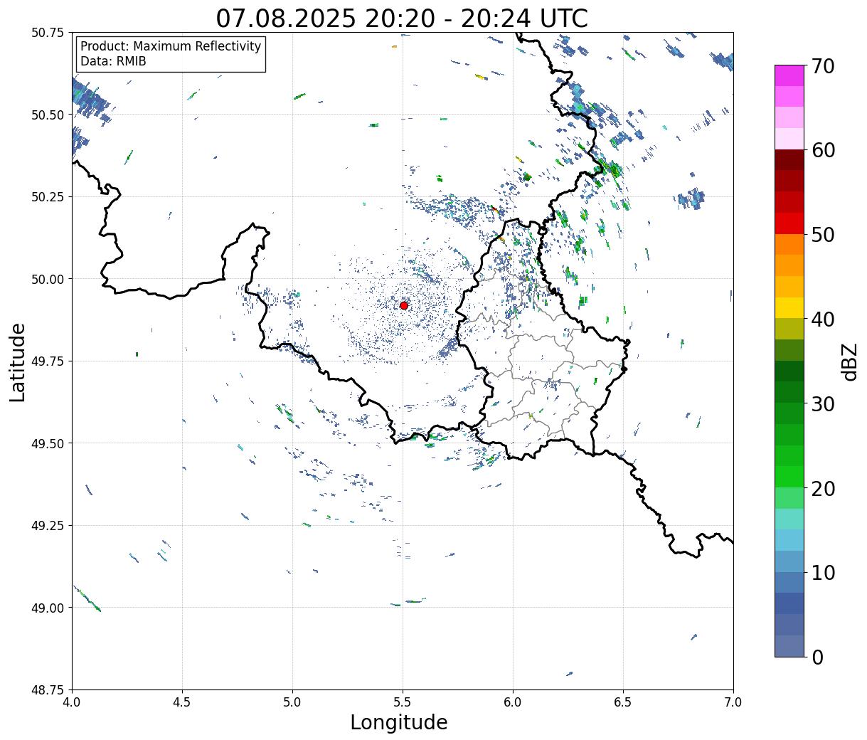Click the 5.0 longitude tick label

pyautogui.click(x=292, y=702)
